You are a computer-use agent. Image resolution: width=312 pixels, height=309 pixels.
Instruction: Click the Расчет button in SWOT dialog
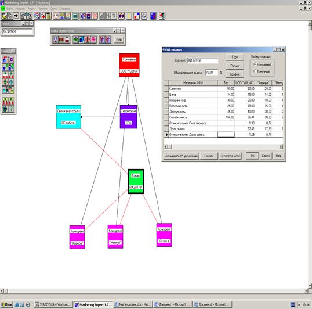(x=235, y=66)
